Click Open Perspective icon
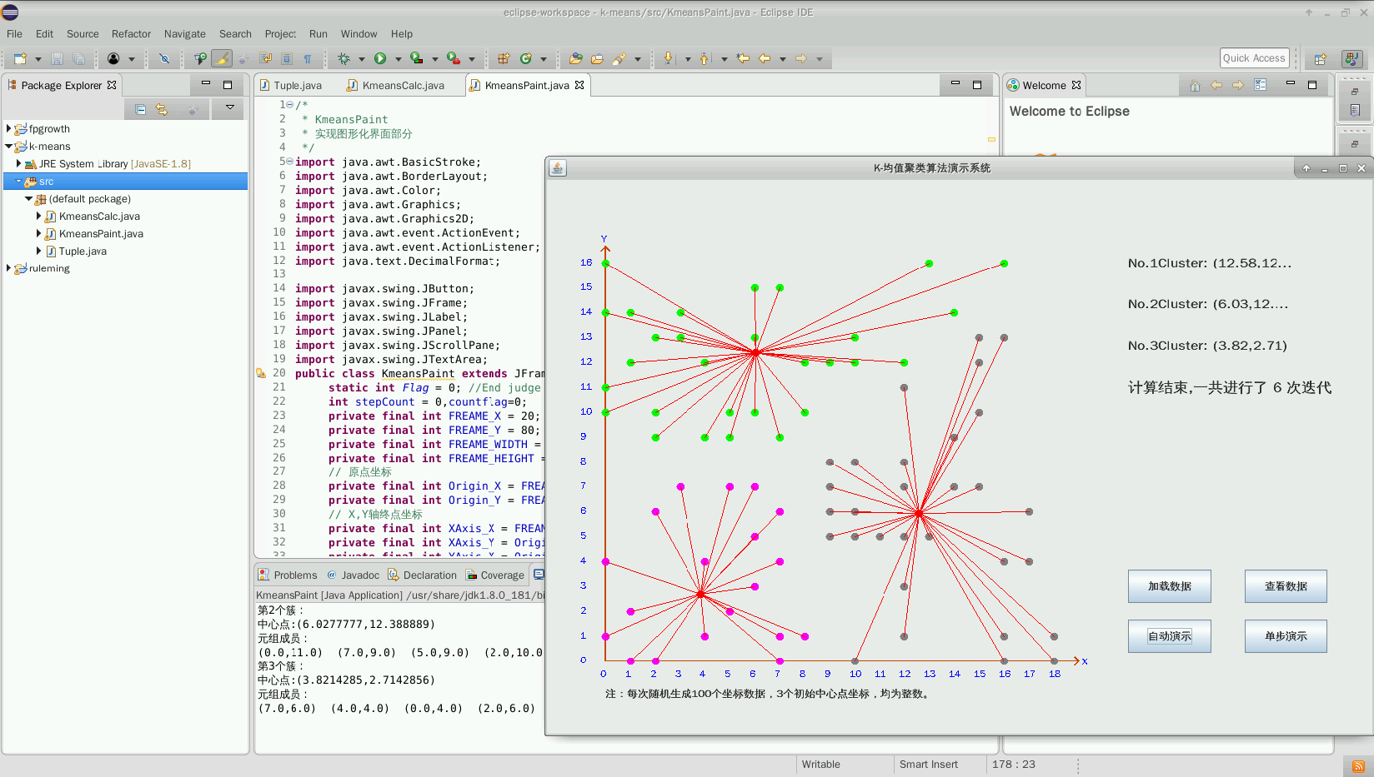Image resolution: width=1374 pixels, height=777 pixels. point(1320,59)
